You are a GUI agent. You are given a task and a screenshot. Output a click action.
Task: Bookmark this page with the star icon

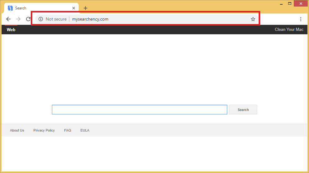[x=253, y=19]
